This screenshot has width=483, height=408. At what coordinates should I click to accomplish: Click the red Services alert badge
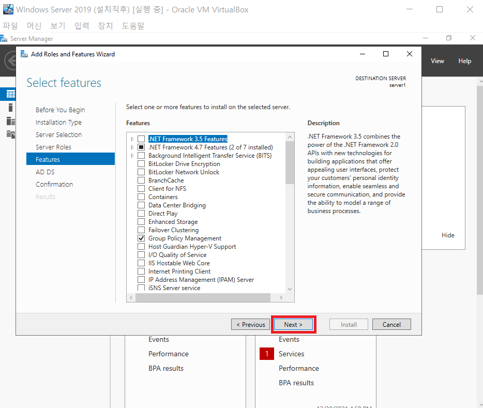coord(267,354)
